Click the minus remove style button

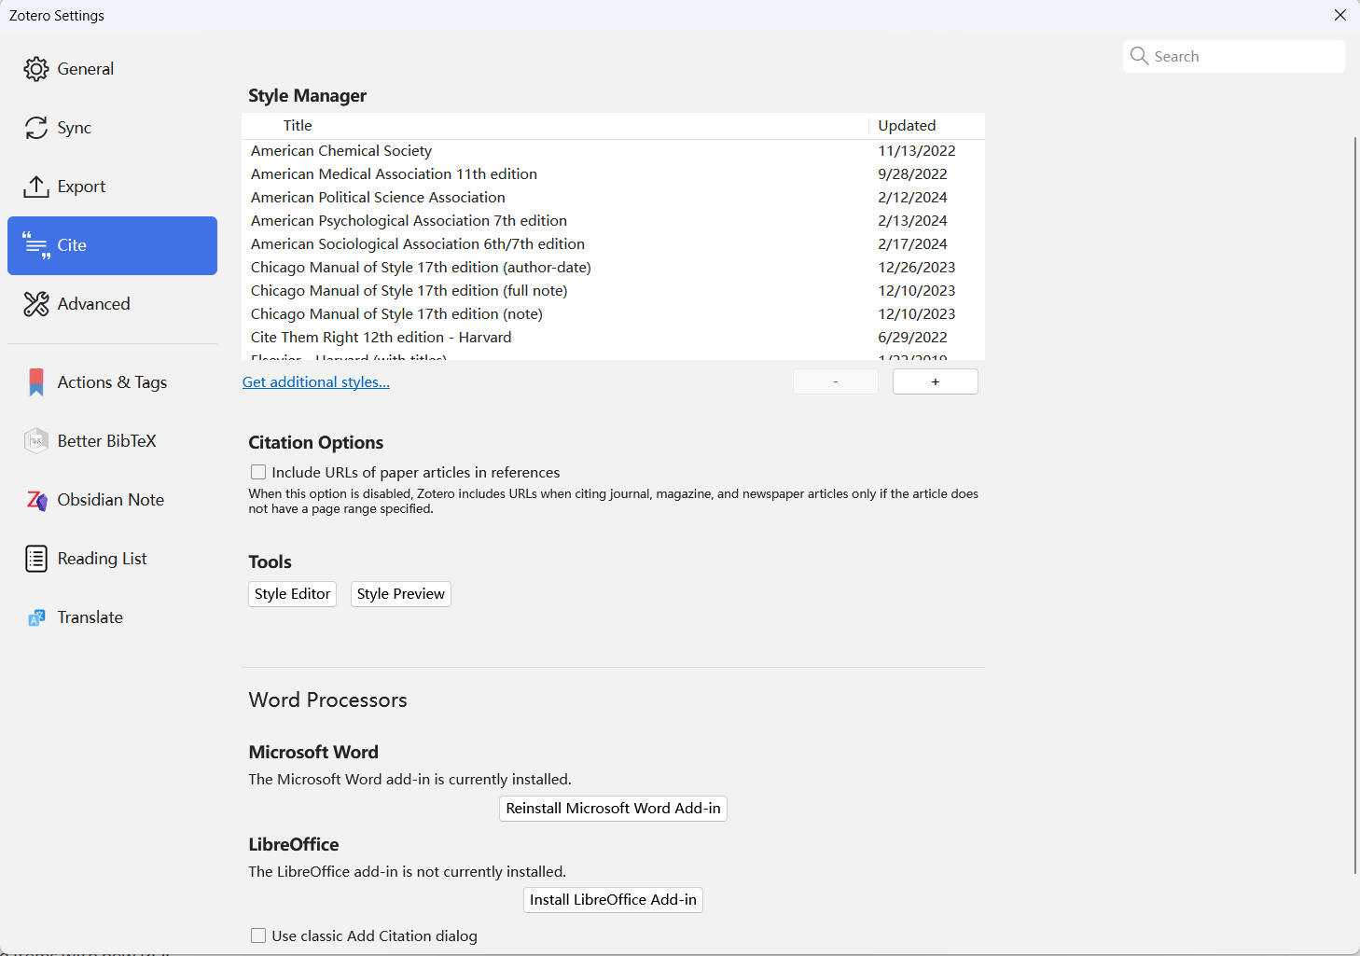835,381
